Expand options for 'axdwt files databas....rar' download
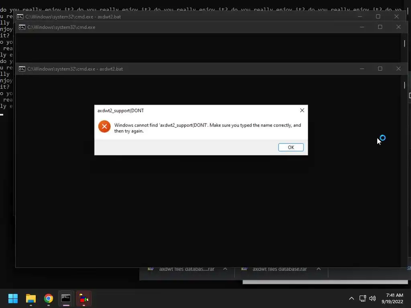411x308 pixels. tap(225, 269)
